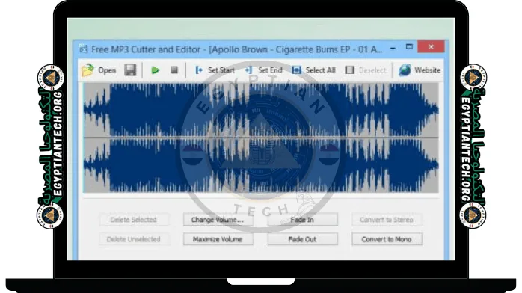Click the Set End text label

coord(270,70)
